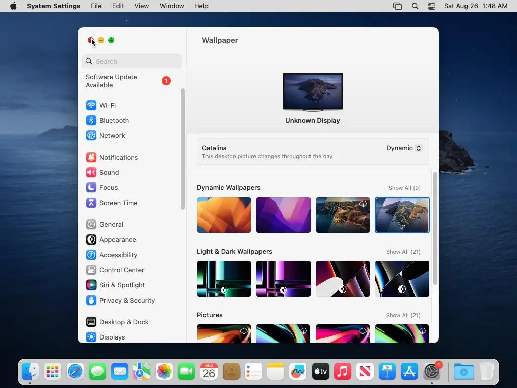This screenshot has height=388, width=517.
Task: Select the highlighted Catalina dynamic wallpaper
Action: pyautogui.click(x=402, y=215)
